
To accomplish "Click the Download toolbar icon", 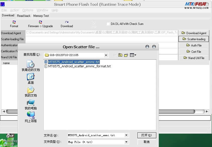I will [x=67, y=24].
